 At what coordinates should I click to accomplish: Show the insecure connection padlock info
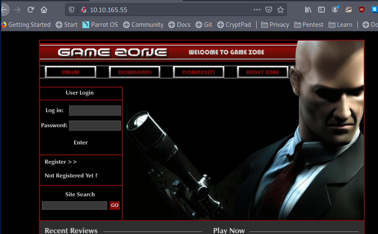click(84, 10)
